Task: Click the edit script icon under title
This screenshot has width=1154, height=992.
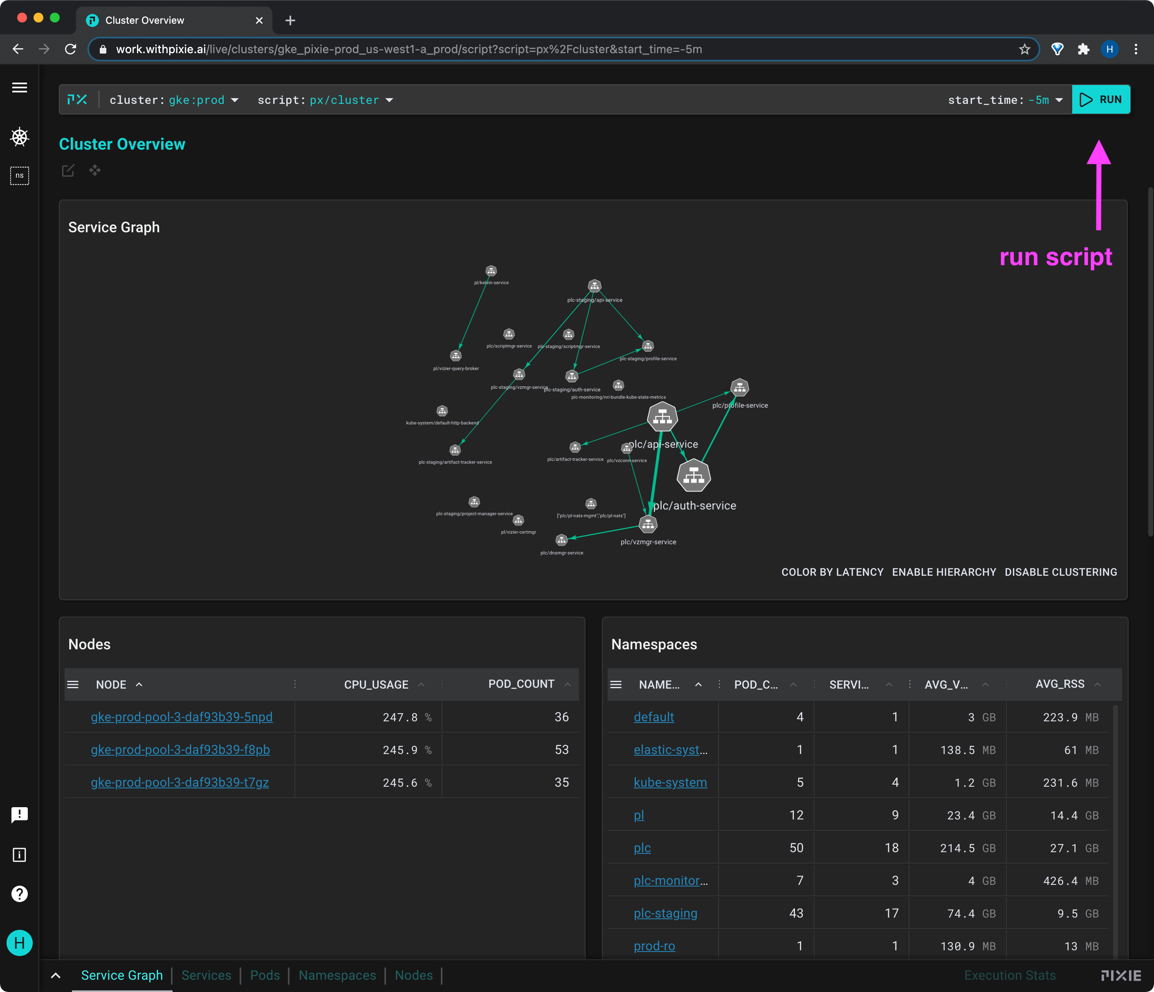Action: (68, 171)
